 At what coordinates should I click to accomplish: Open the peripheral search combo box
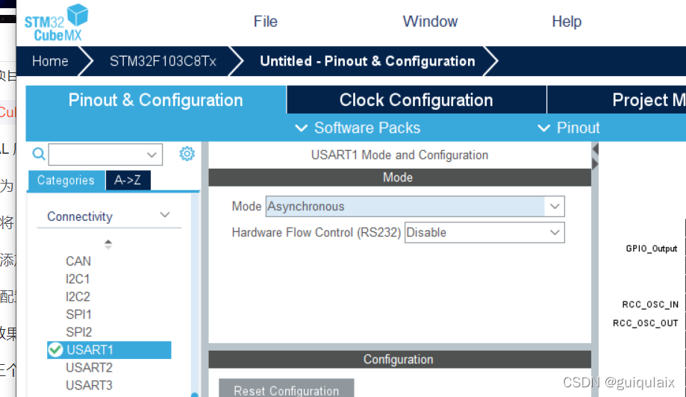(105, 154)
